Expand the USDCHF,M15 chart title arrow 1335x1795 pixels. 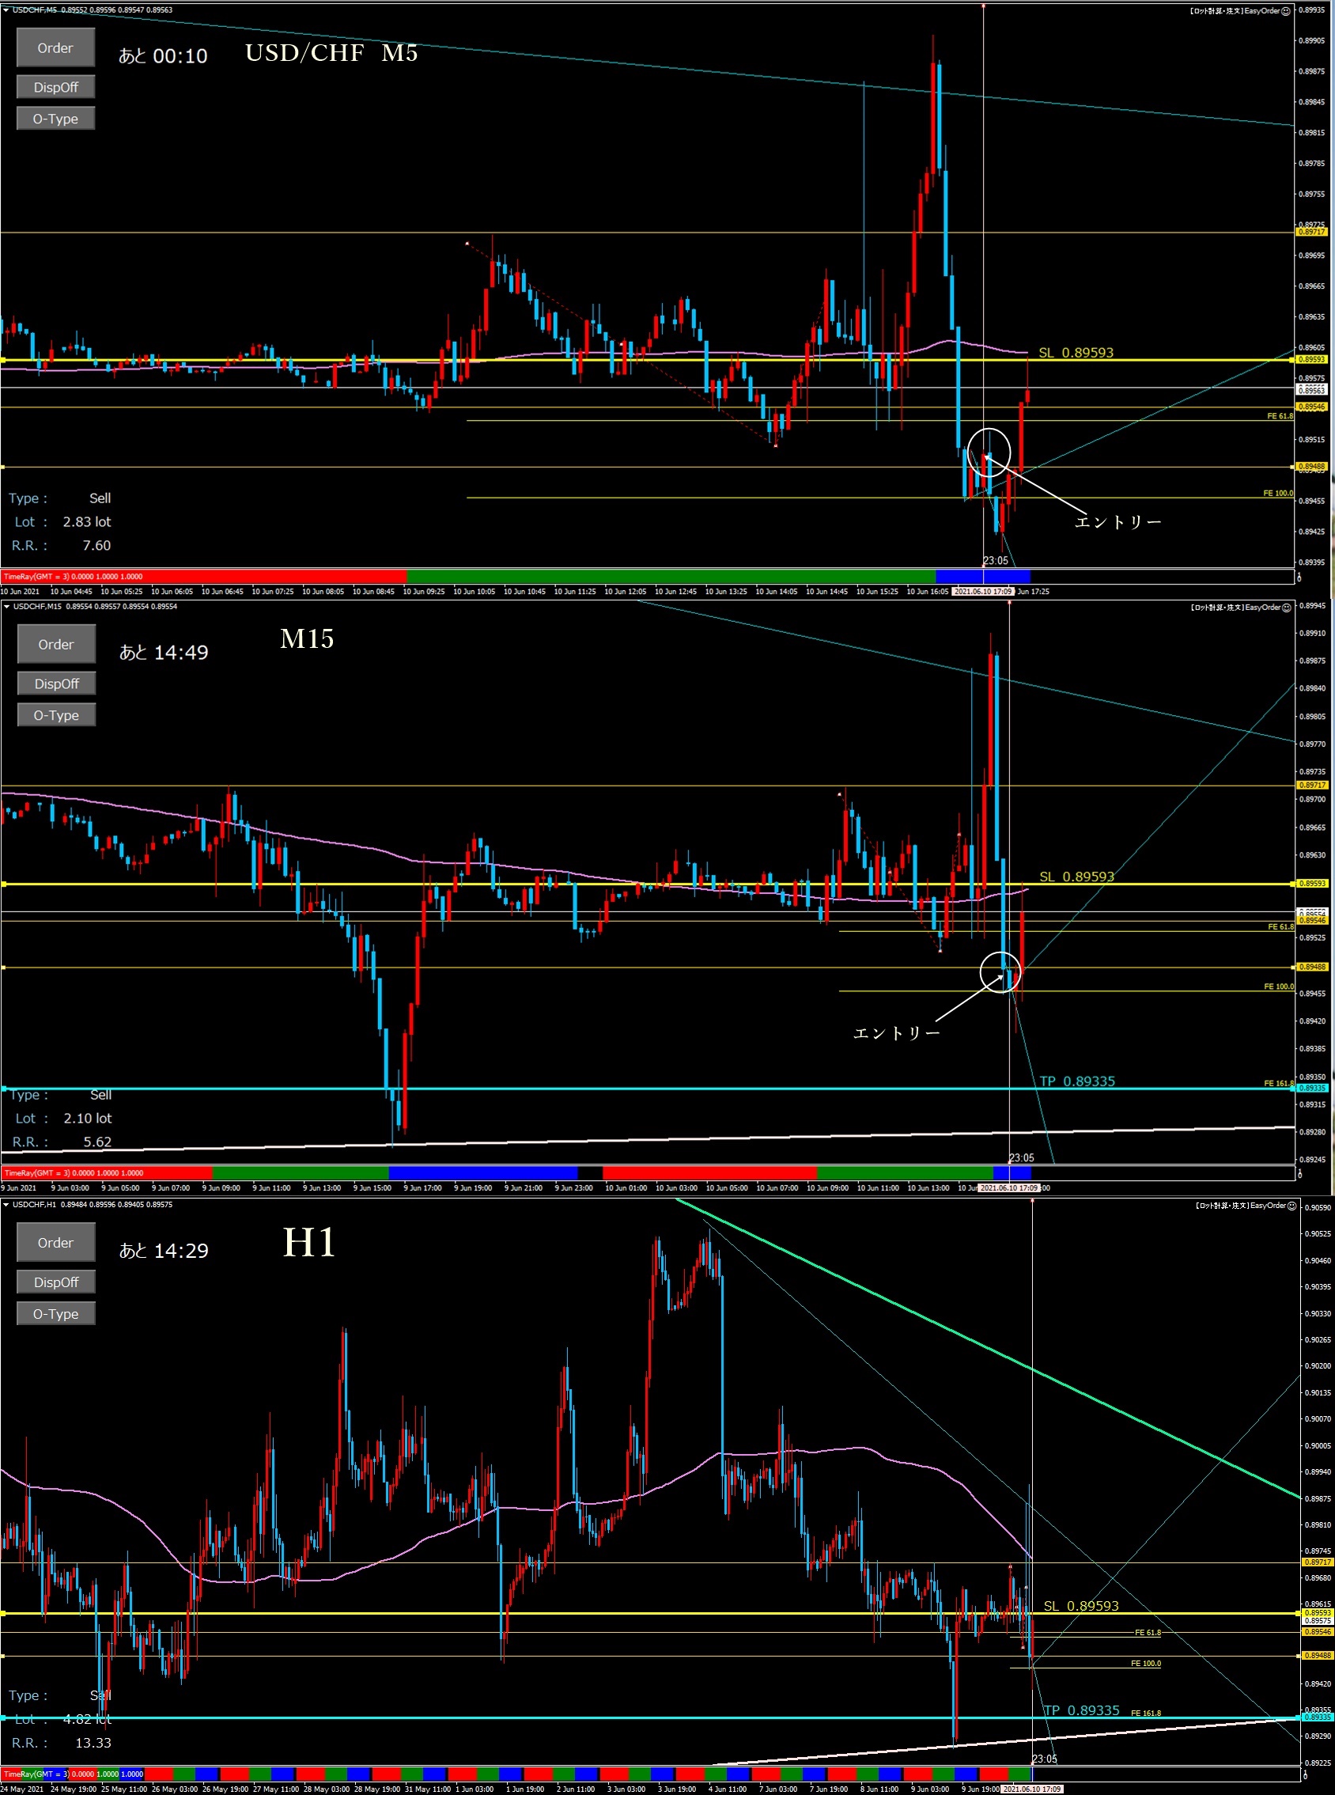coord(6,606)
